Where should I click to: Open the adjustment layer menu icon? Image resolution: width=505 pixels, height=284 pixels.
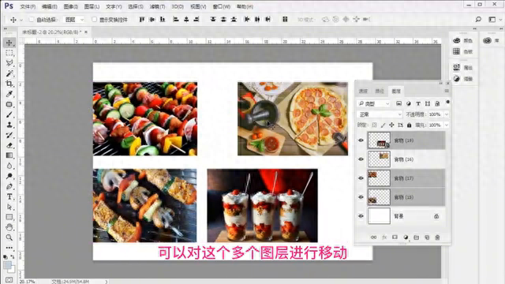[x=406, y=237]
